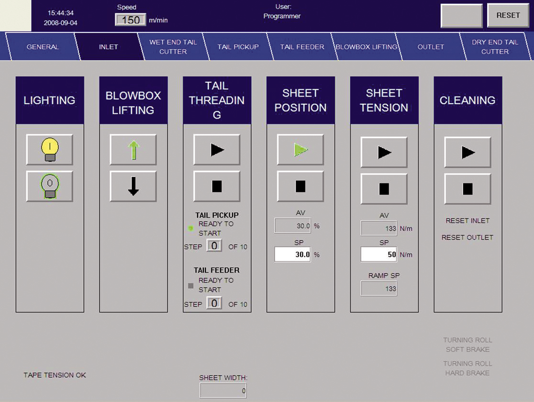This screenshot has height=402, width=534.
Task: Click the blank button beside RESET
Action: tap(461, 15)
